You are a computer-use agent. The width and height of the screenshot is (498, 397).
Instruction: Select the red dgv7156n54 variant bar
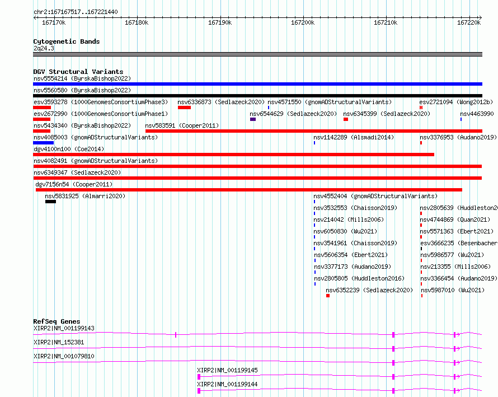click(249, 190)
